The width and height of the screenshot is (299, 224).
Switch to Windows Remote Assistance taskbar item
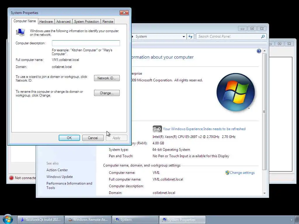(88, 220)
